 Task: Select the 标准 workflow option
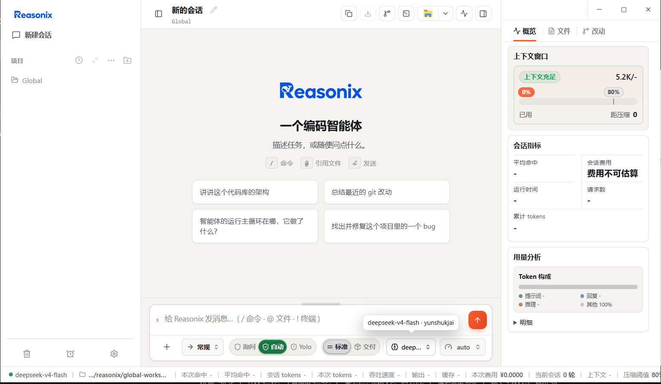(x=337, y=347)
